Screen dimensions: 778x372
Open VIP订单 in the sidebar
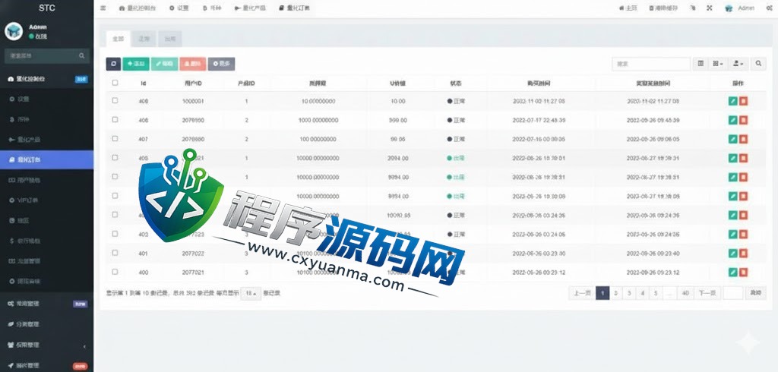point(46,200)
